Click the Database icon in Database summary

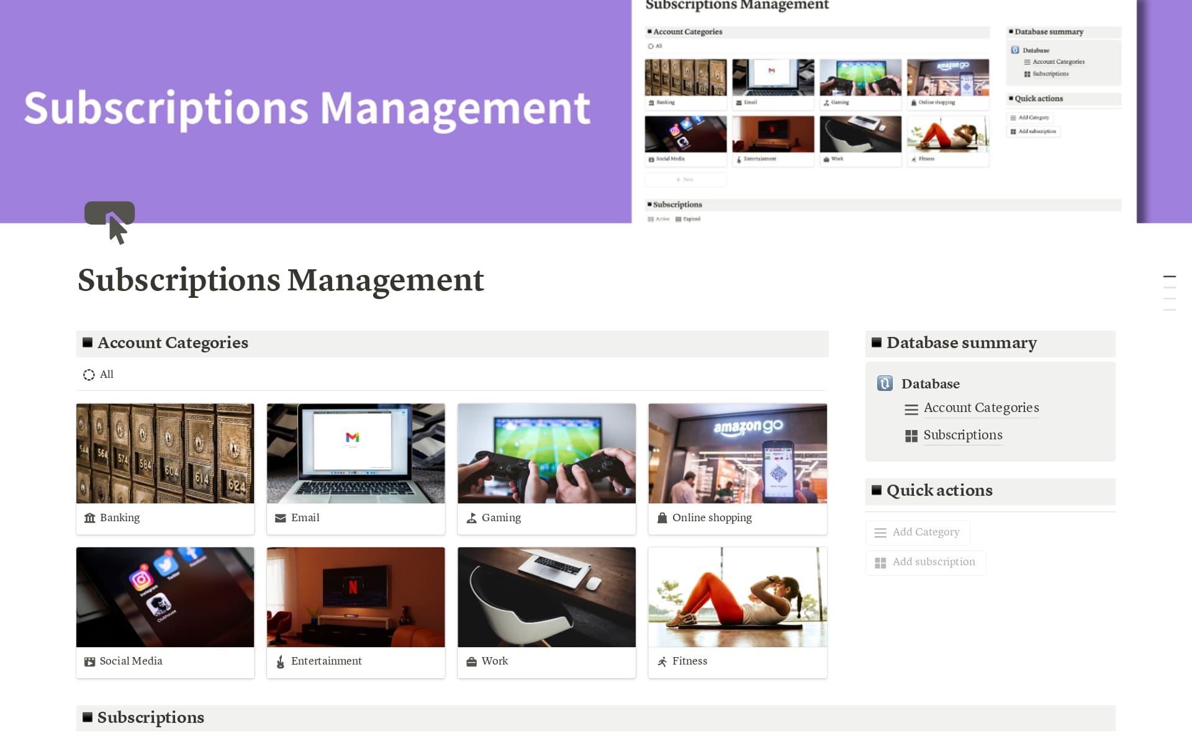point(886,383)
